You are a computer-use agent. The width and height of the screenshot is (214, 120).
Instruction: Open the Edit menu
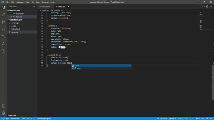(x=12, y=2)
